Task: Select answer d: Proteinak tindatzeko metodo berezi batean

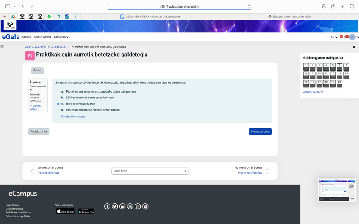Action: pyautogui.click(x=58, y=110)
